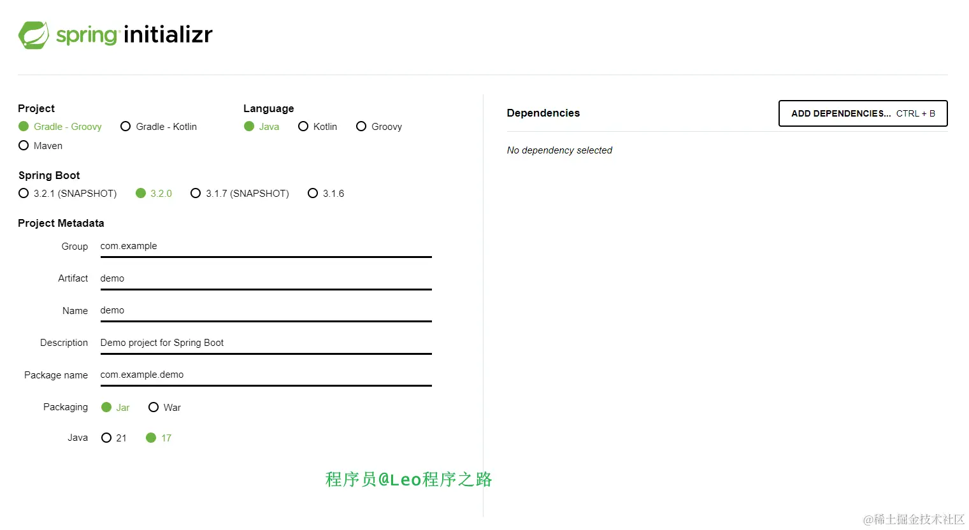Image resolution: width=969 pixels, height=530 pixels.
Task: Select Spring Boot 3.2.1 (SNAPSHOT)
Action: point(68,194)
